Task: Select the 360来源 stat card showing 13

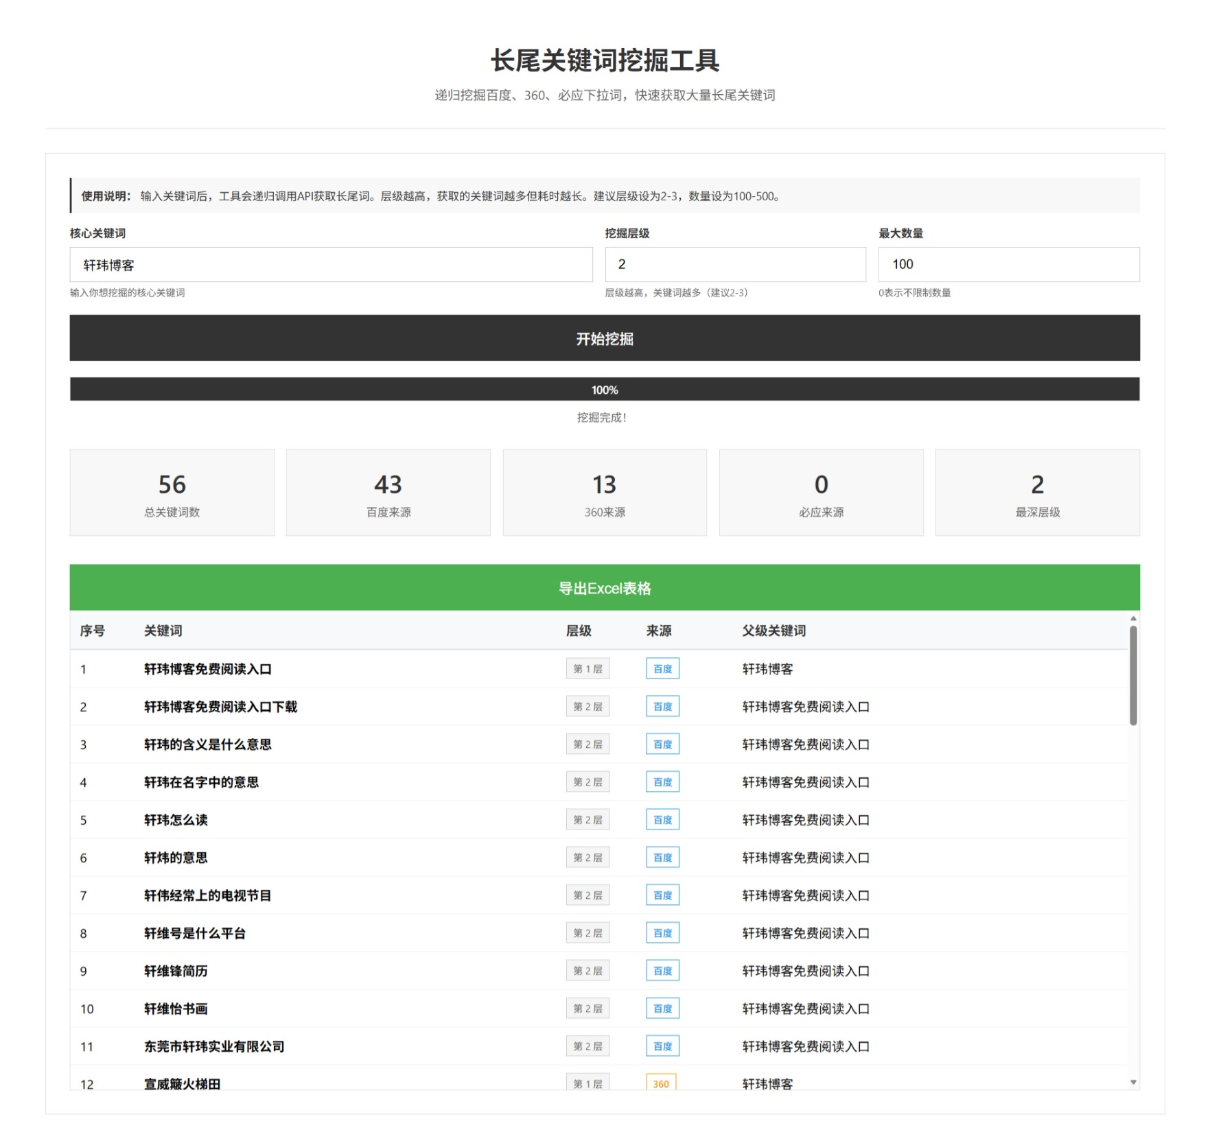Action: (x=604, y=493)
